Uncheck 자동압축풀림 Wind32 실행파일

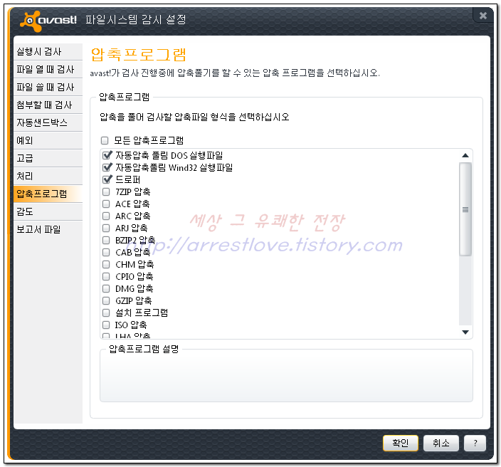click(x=107, y=167)
